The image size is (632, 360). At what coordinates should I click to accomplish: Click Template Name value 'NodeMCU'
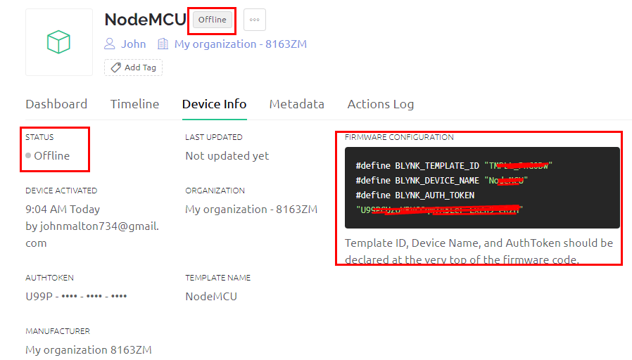[x=211, y=297]
